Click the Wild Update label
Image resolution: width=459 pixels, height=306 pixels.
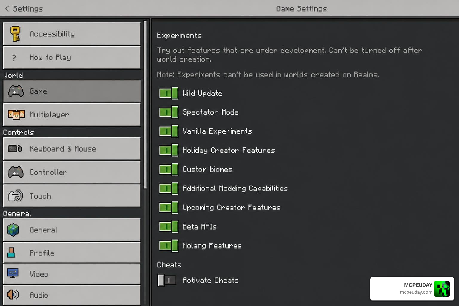tap(203, 93)
